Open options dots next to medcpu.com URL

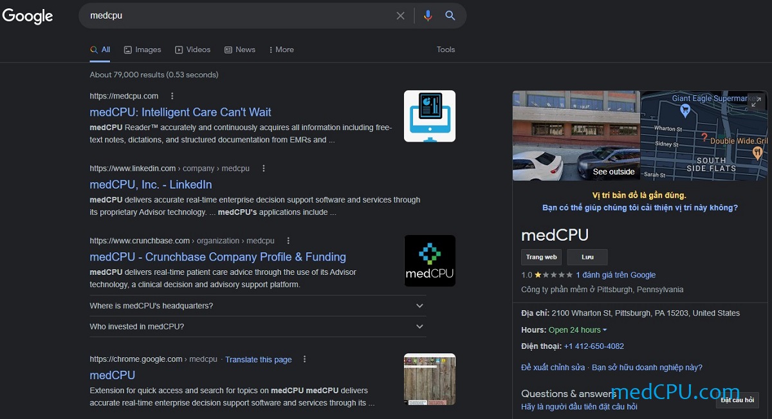pos(172,96)
